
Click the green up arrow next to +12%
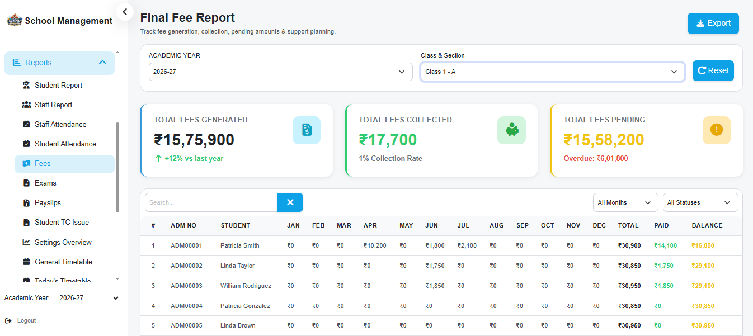(x=158, y=158)
